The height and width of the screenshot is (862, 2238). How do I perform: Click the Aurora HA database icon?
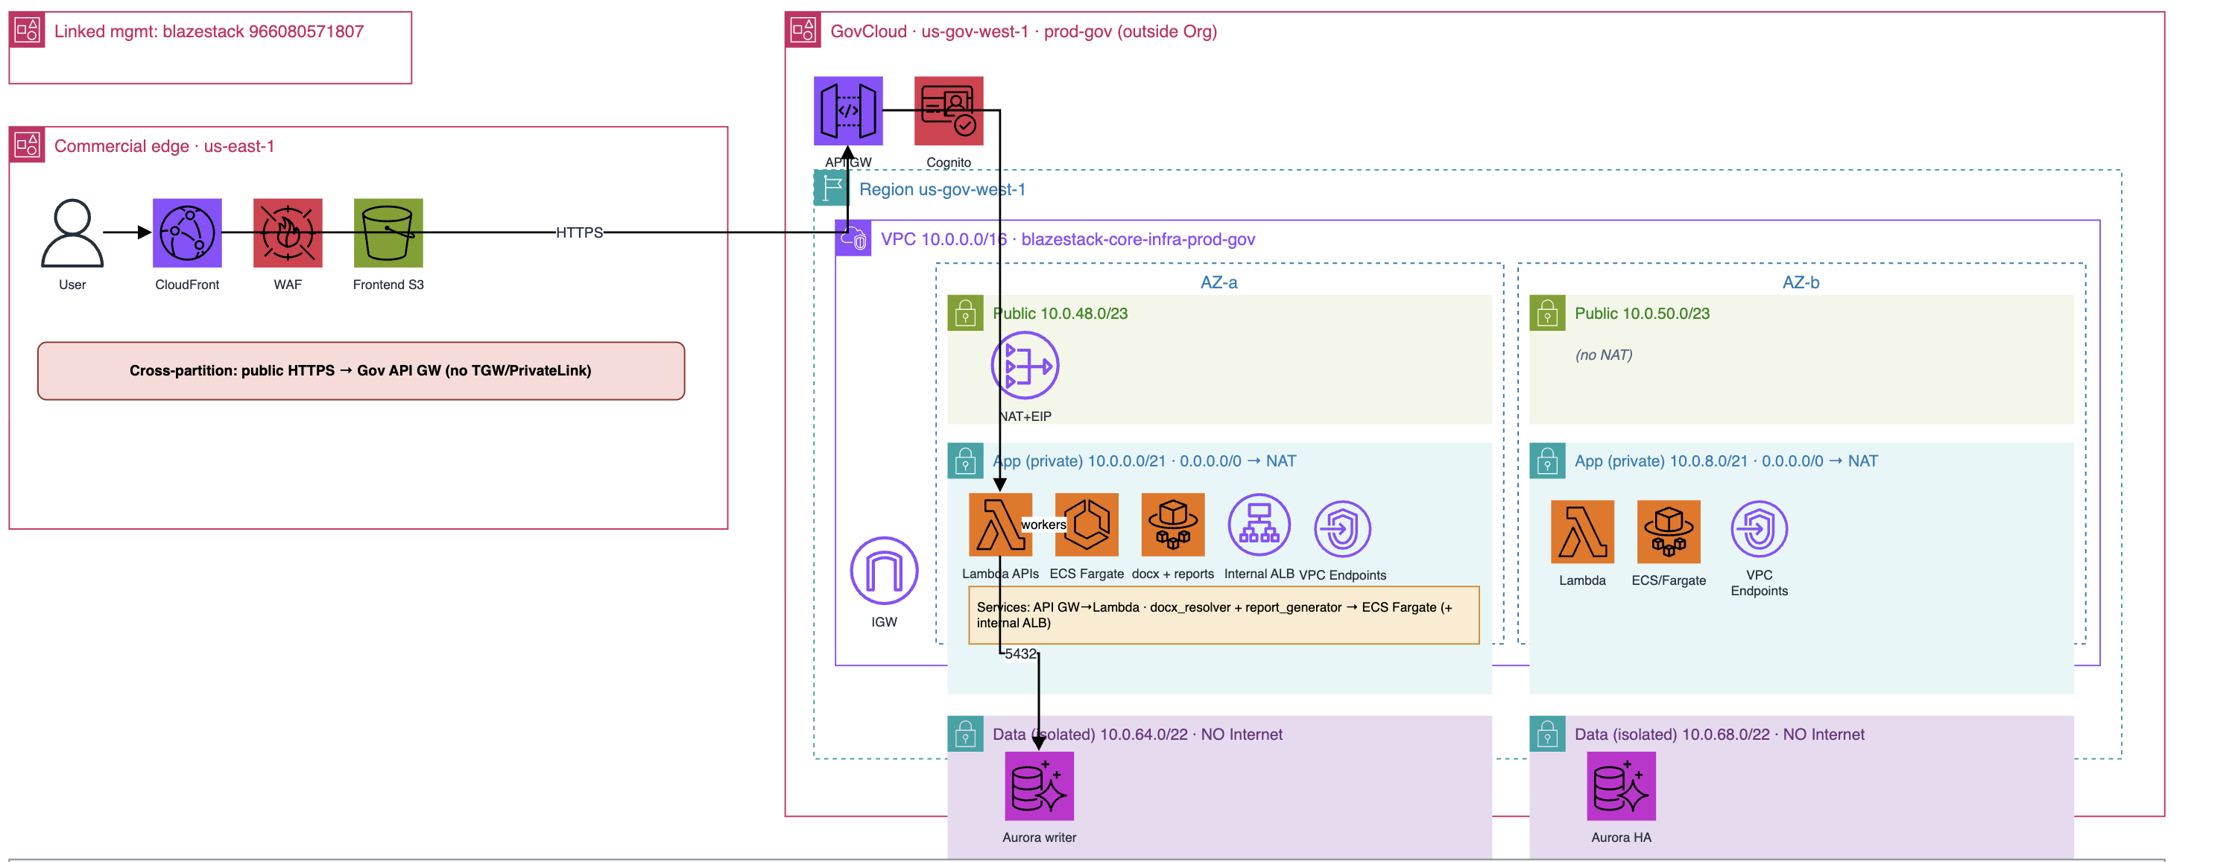1621,785
